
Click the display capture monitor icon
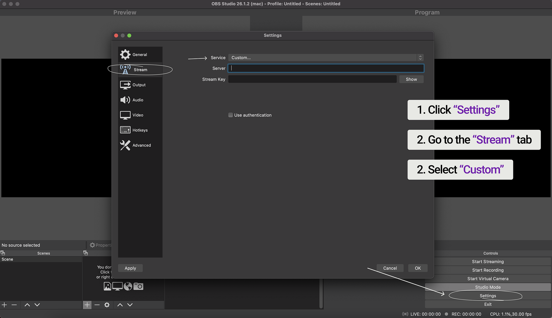[x=117, y=287]
